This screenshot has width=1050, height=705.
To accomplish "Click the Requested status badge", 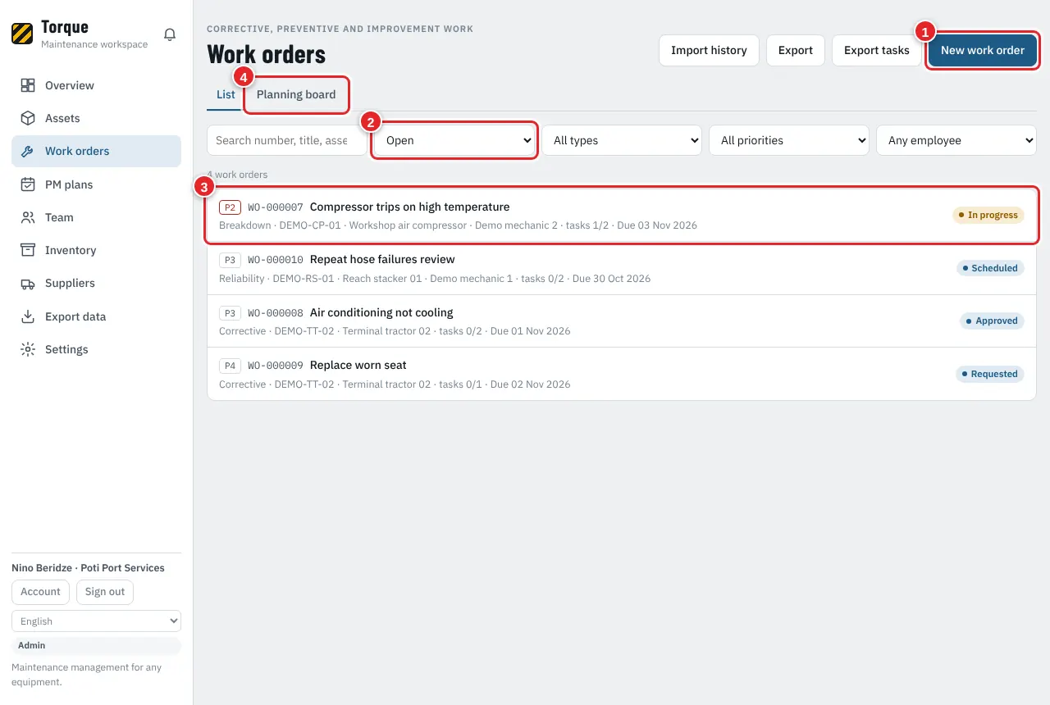I will pos(990,374).
